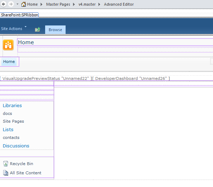Viewport: 213px width, 187px height.
Task: Go to Home in the breadcrumb bar
Action: click(x=32, y=4)
